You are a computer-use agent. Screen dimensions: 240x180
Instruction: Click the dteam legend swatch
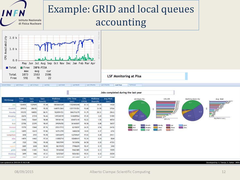point(168,127)
